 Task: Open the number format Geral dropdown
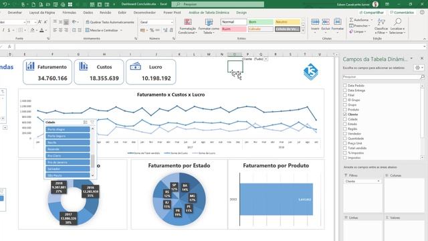(x=172, y=22)
